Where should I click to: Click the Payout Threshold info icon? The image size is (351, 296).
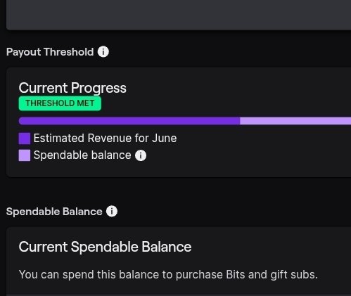pos(103,51)
